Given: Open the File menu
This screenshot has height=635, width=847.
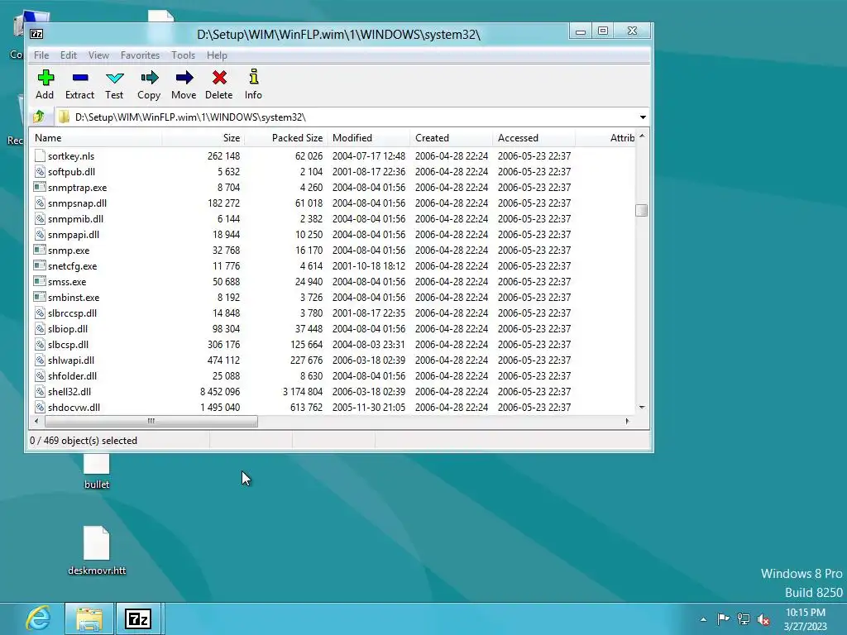Looking at the screenshot, I should (41, 55).
